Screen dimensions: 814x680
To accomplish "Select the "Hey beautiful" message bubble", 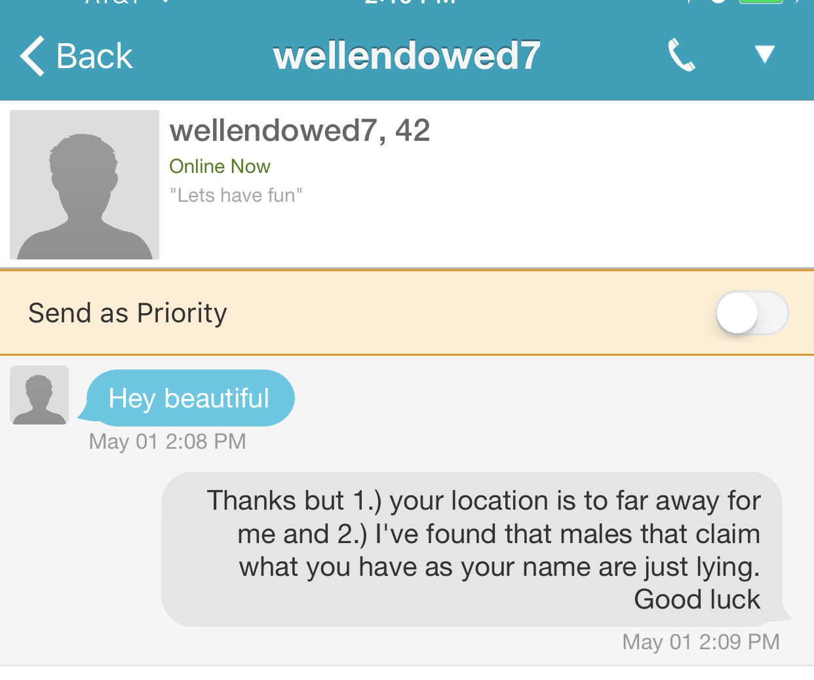I will click(189, 398).
